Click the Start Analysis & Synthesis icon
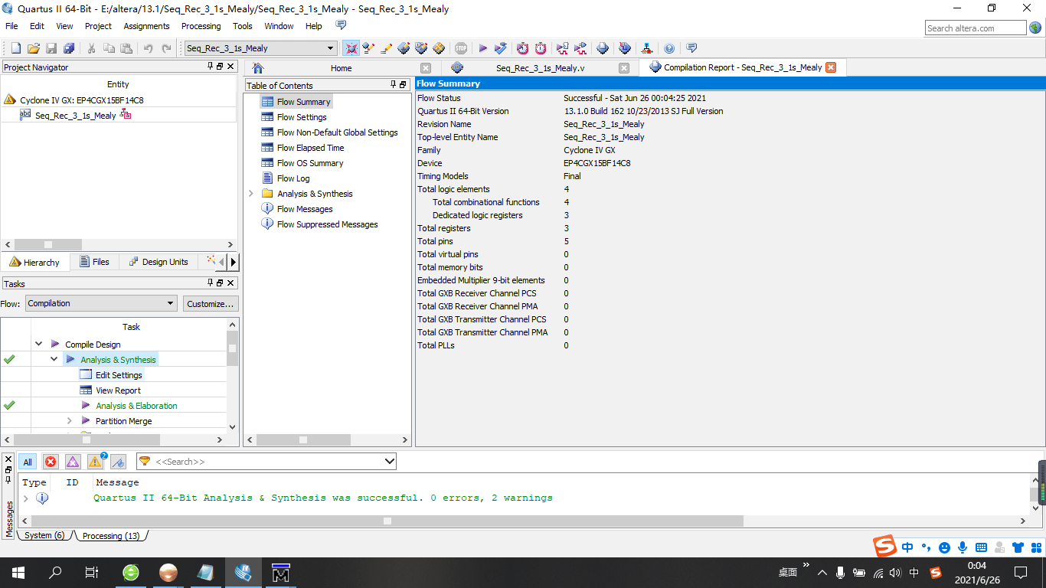The height and width of the screenshot is (588, 1046). 501,48
